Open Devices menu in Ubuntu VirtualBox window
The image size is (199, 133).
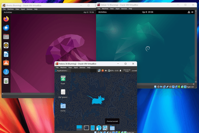[x=29, y=9]
